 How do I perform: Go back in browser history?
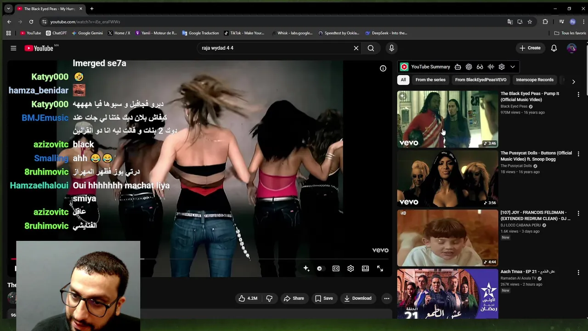(9, 22)
